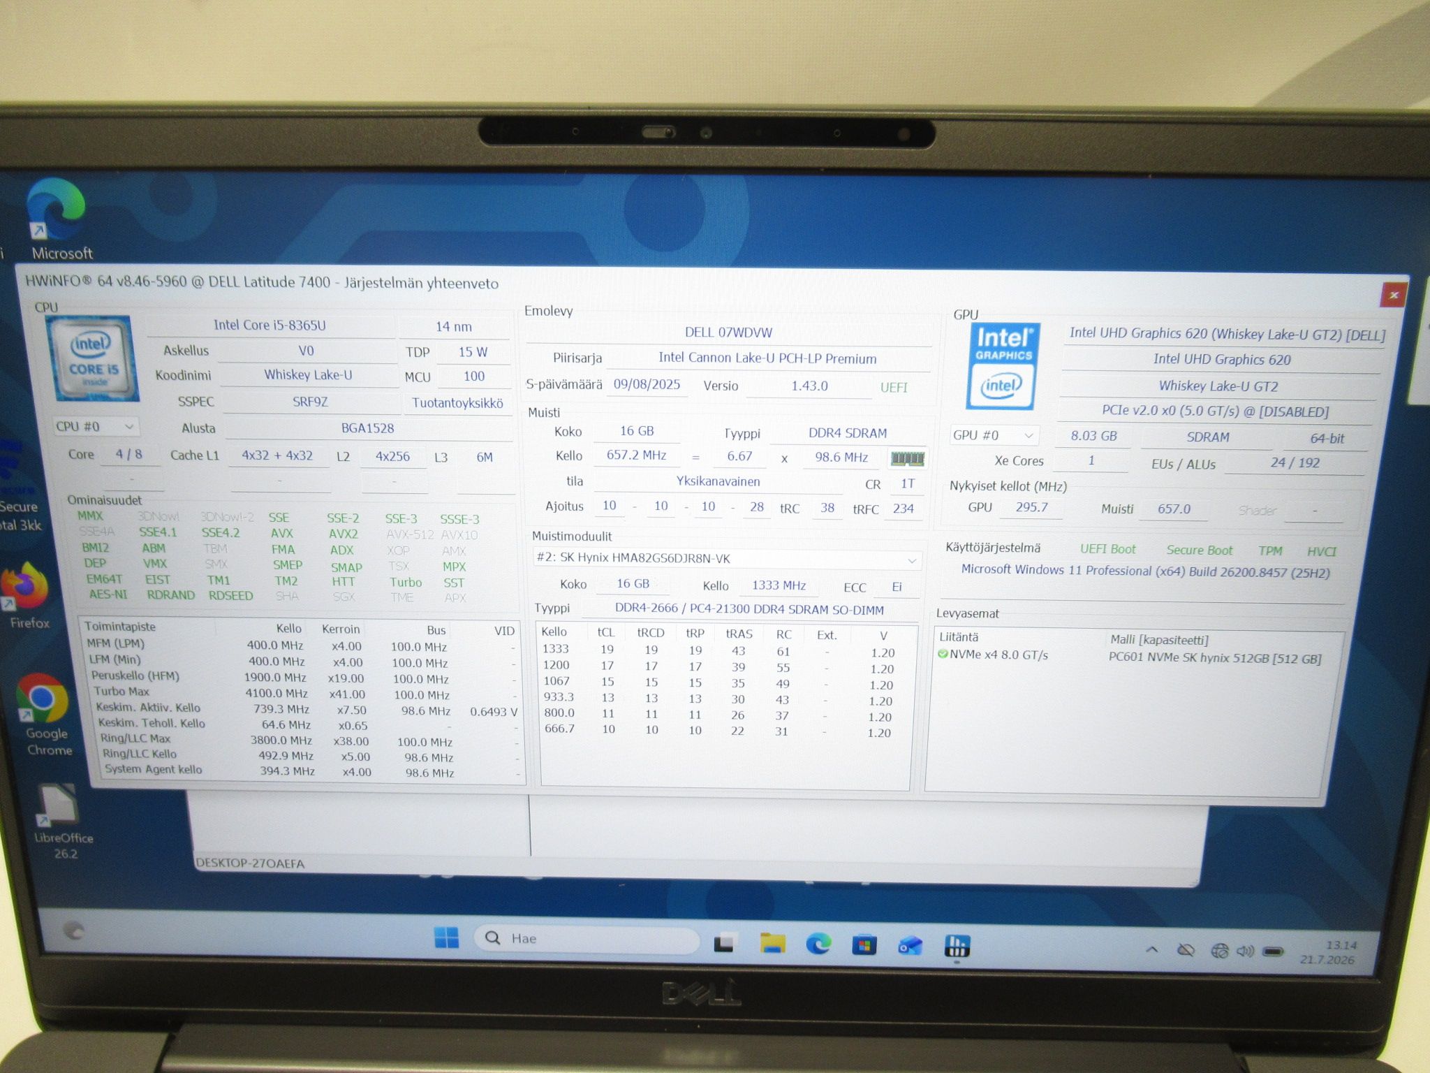1430x1073 pixels.
Task: Open the volume control in the tray
Action: 1245,951
